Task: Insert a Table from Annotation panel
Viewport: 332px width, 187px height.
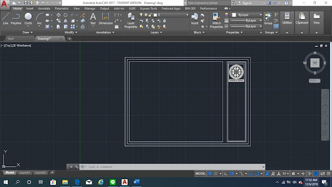Action: (117, 26)
